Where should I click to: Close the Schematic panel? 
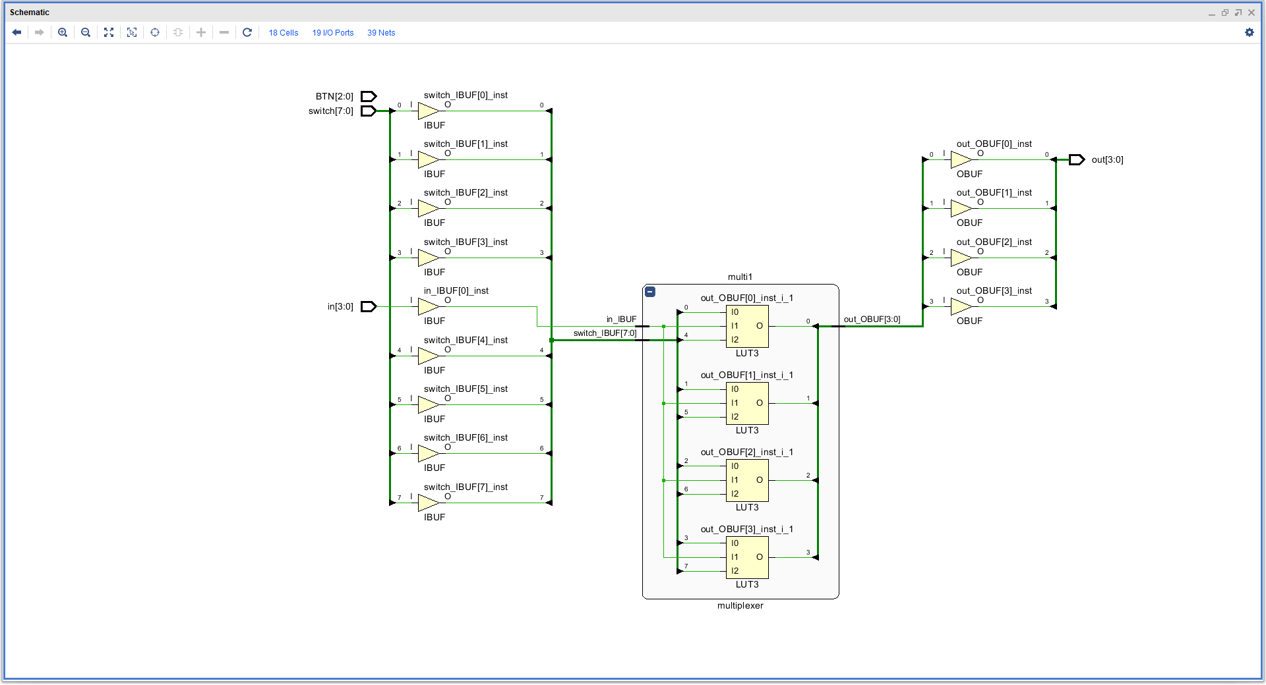[x=1251, y=13]
